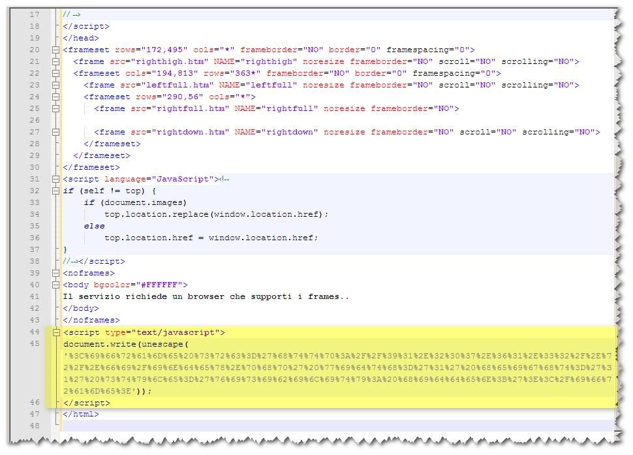The height and width of the screenshot is (455, 633).
Task: Collapse fold marker beside line 22 frameset
Action: 56,73
